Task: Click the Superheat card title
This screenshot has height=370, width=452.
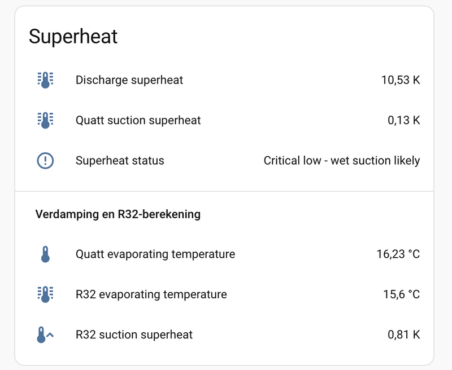Action: (73, 37)
